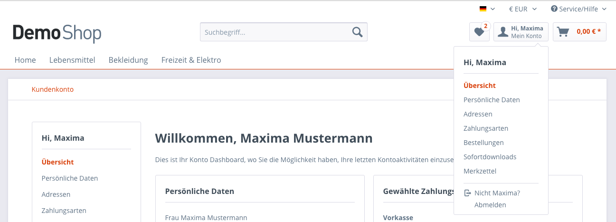Click the Hi, Maxima dropdown heading
The width and height of the screenshot is (616, 222).
click(x=485, y=62)
